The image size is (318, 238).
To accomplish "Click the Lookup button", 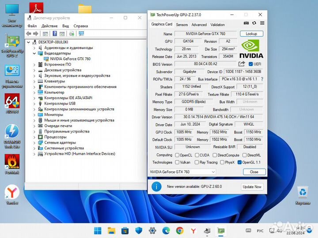I will 251,33.
